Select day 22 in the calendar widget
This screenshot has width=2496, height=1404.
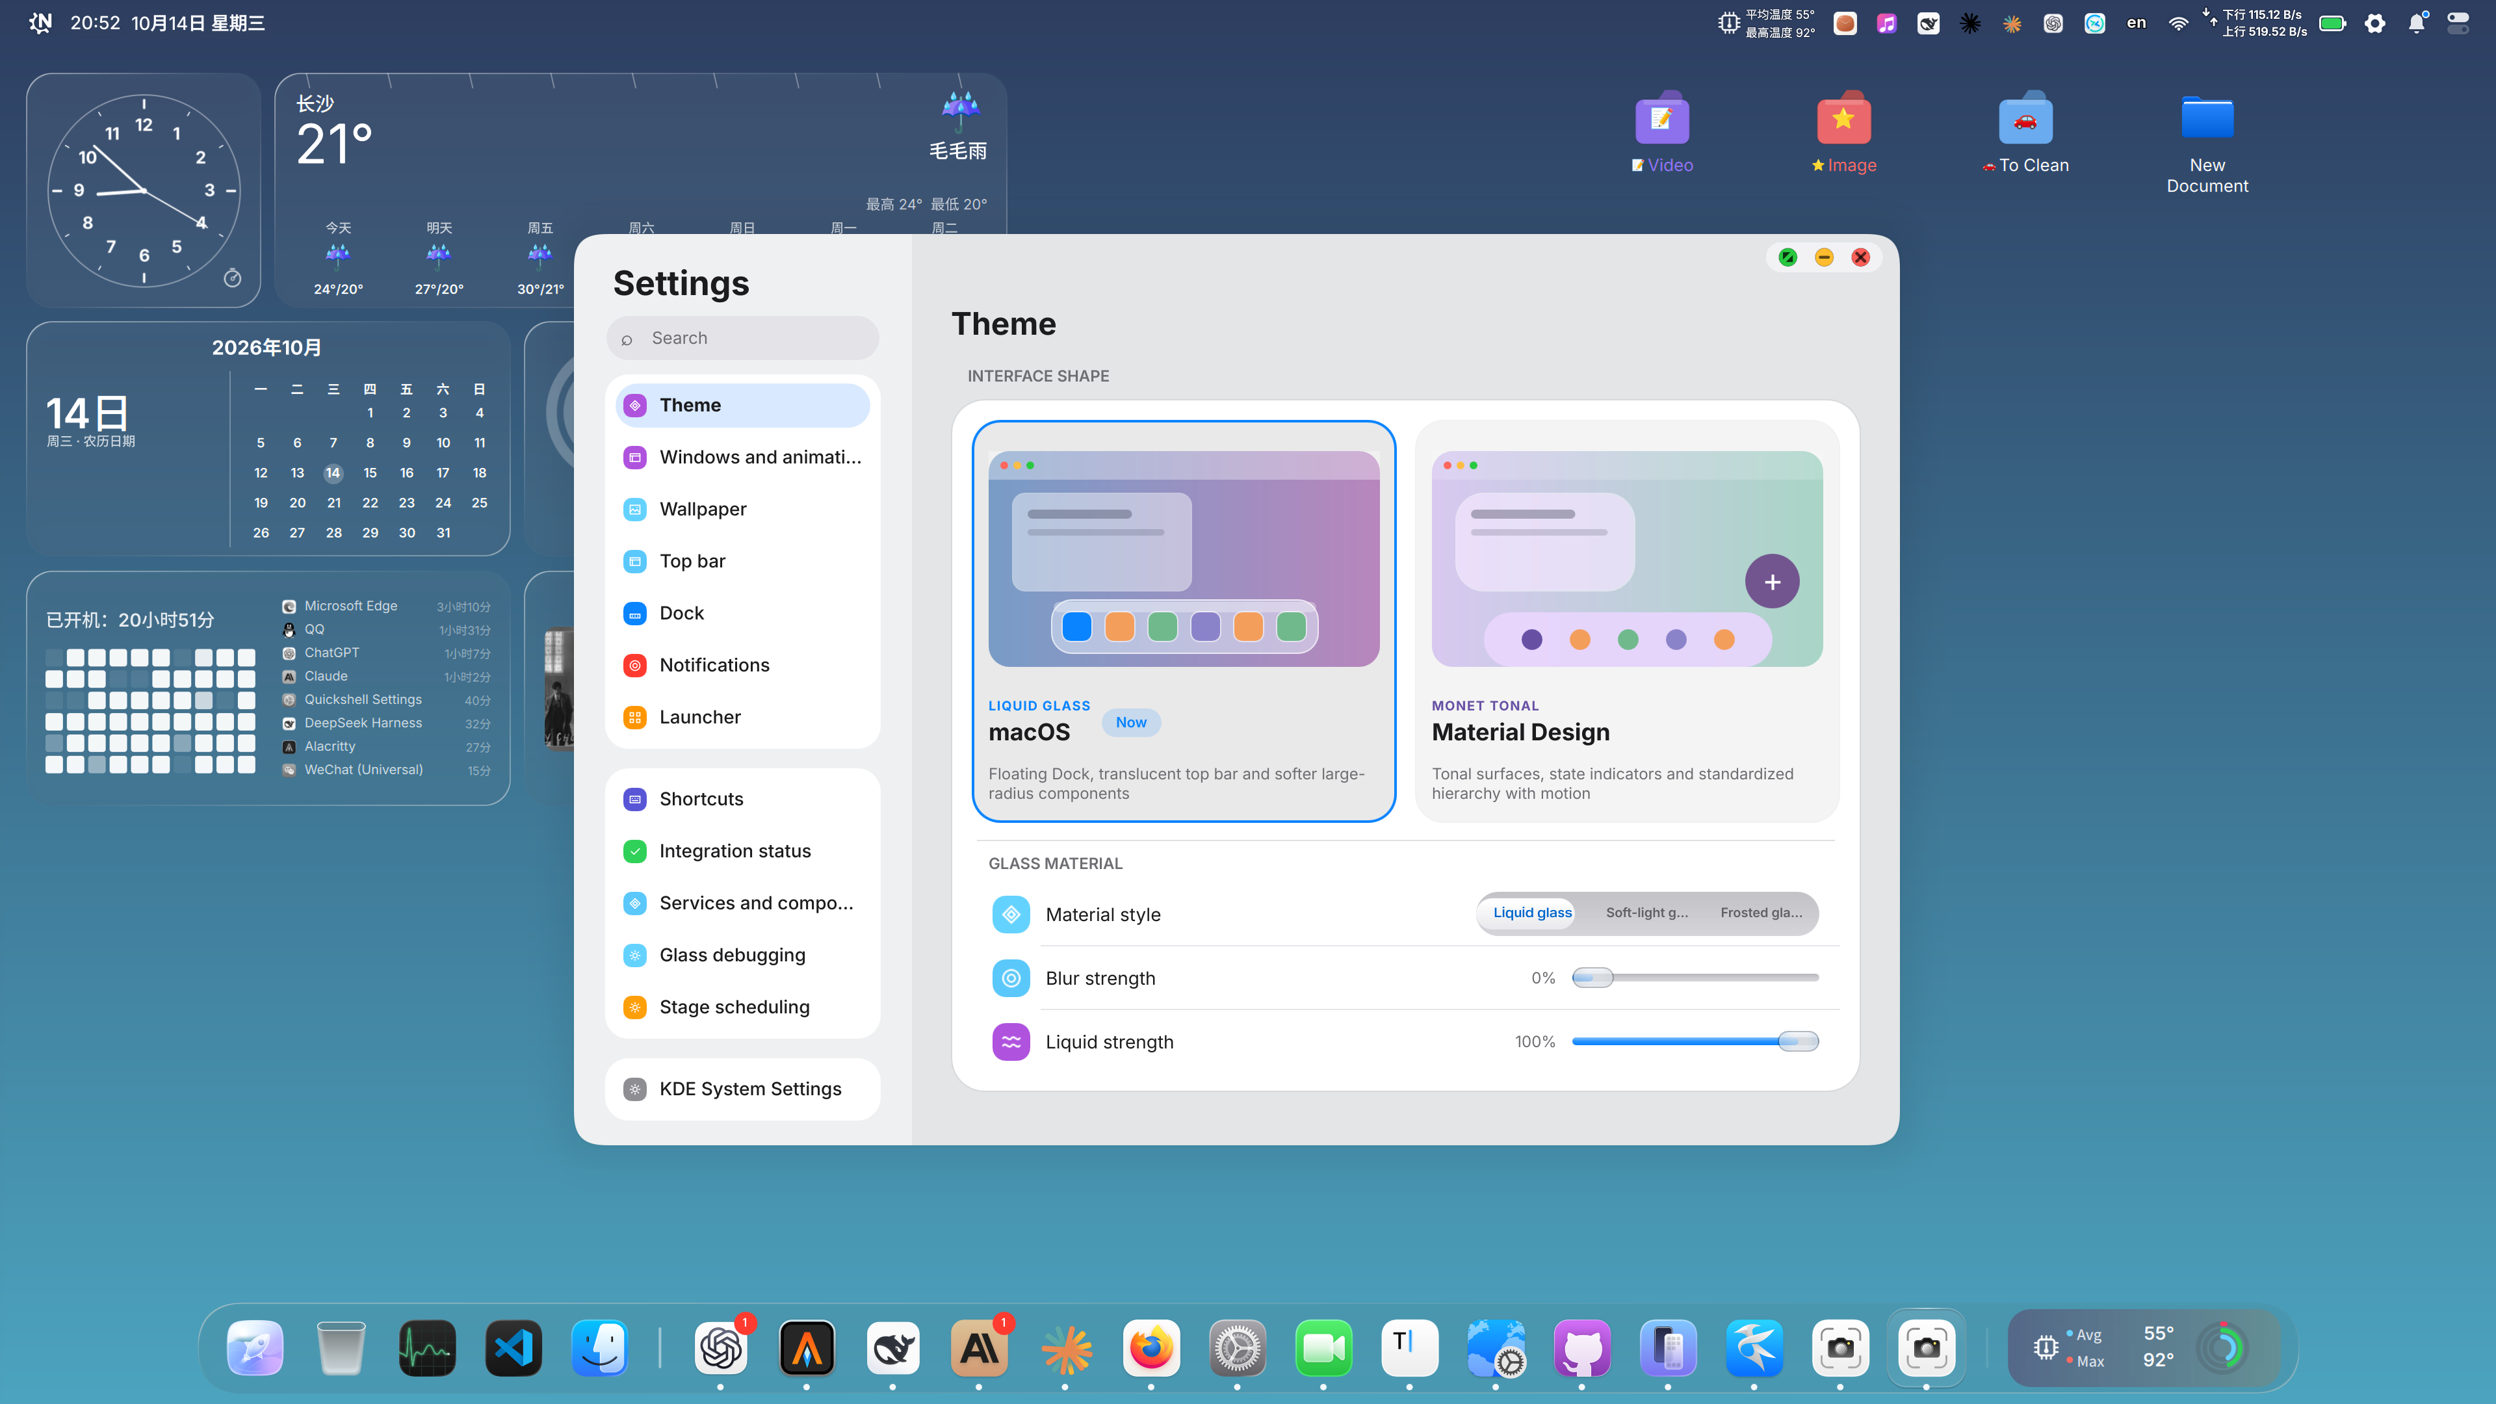point(370,503)
